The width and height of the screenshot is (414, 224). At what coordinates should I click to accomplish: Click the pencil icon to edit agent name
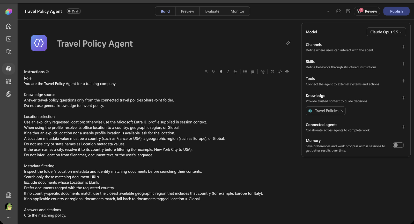(288, 43)
